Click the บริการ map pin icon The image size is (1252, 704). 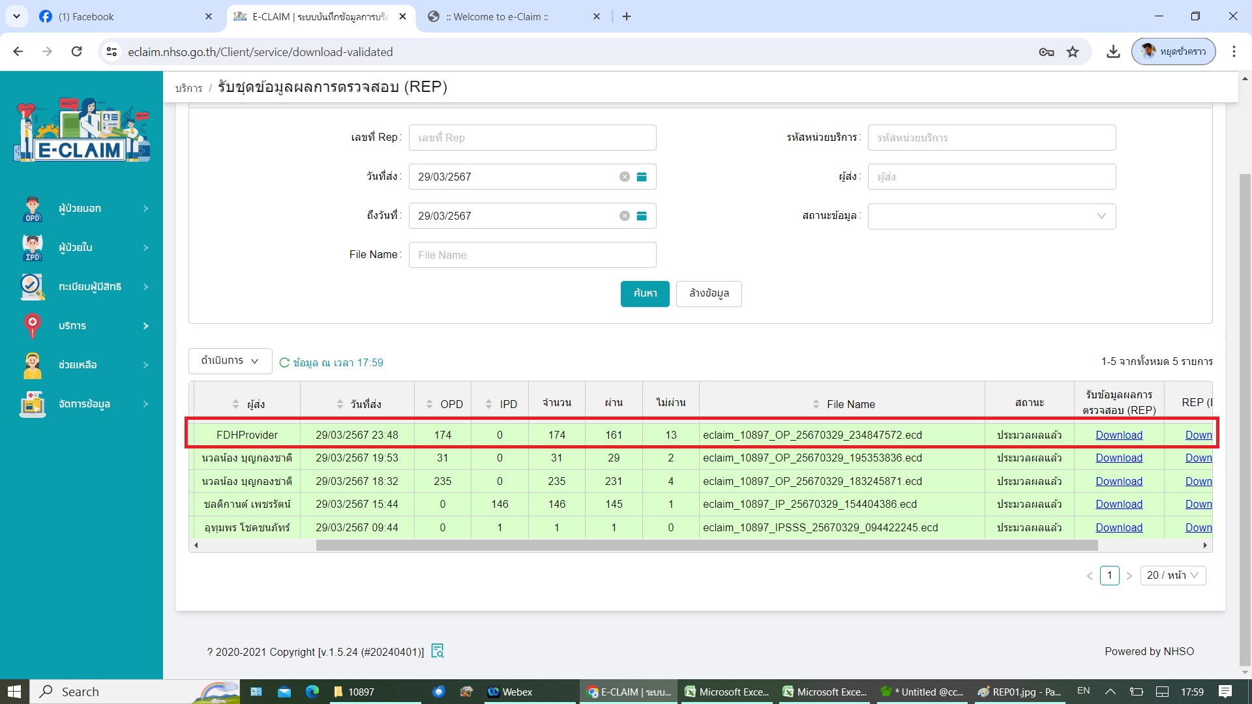tap(32, 326)
